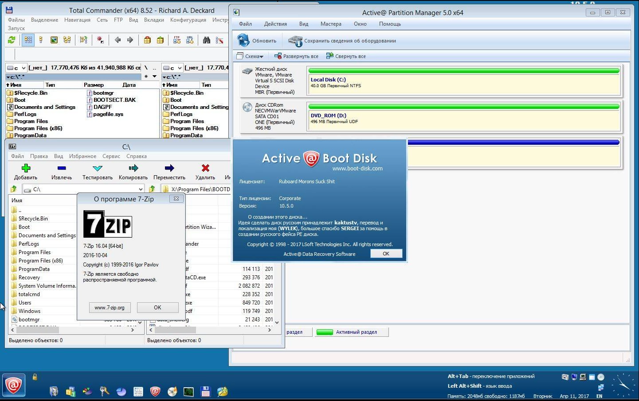Click 7-Zip Копировать (Copy) toolbar button

[133, 172]
